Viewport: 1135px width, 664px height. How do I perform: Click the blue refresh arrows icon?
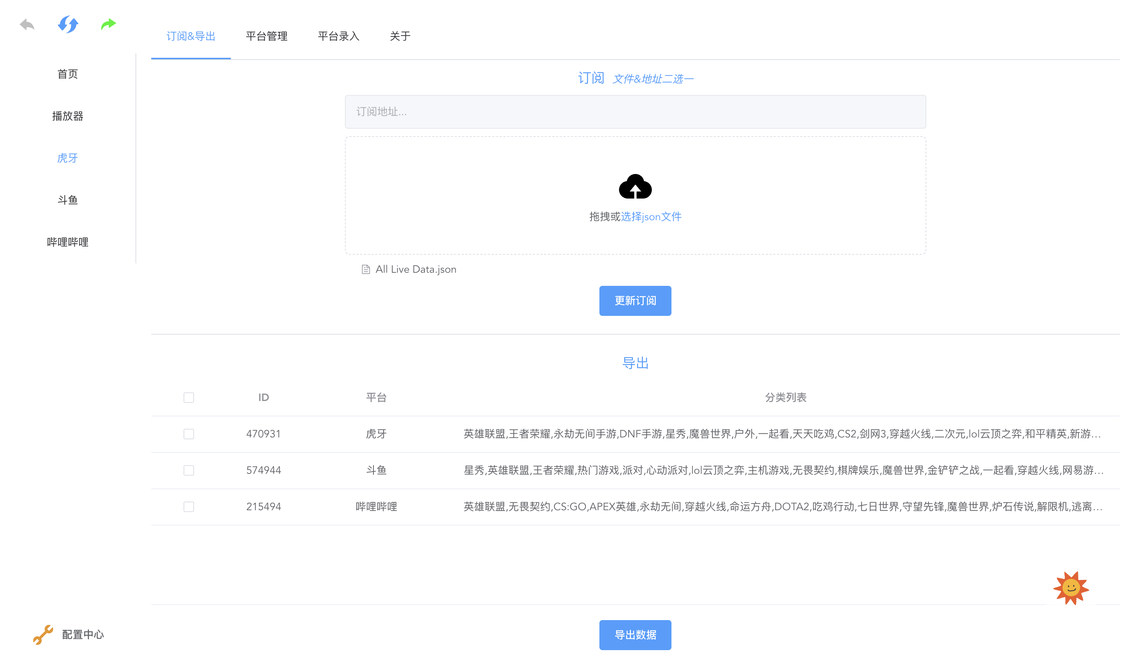(x=68, y=24)
